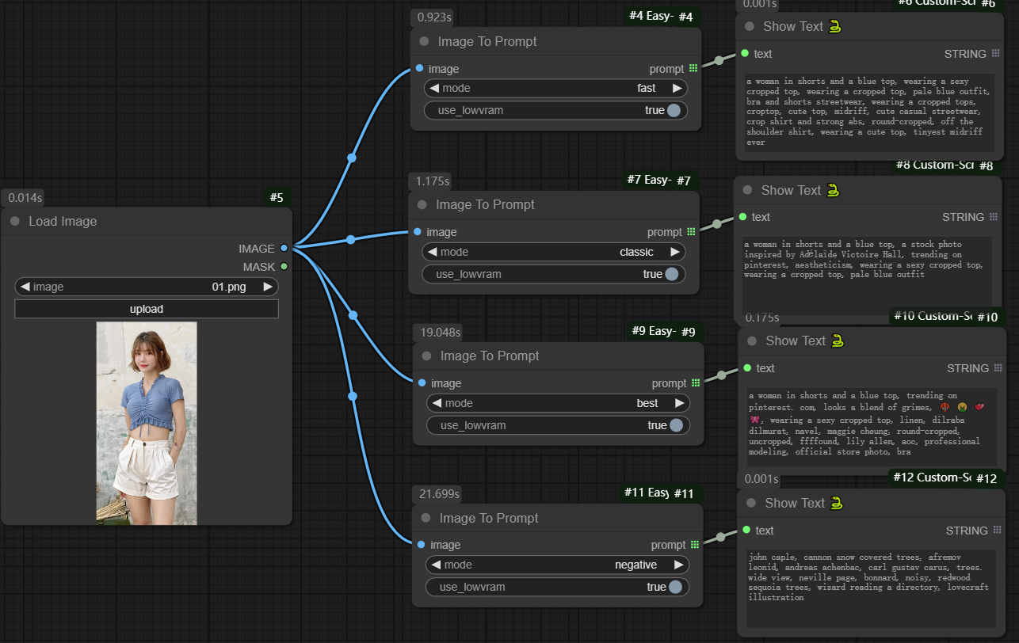The height and width of the screenshot is (643, 1019).
Task: Toggle use_lowvram on the fast-mode node
Action: [673, 111]
